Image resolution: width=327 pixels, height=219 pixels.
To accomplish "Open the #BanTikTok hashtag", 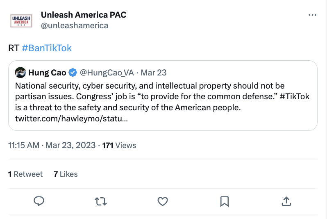I will 46,48.
